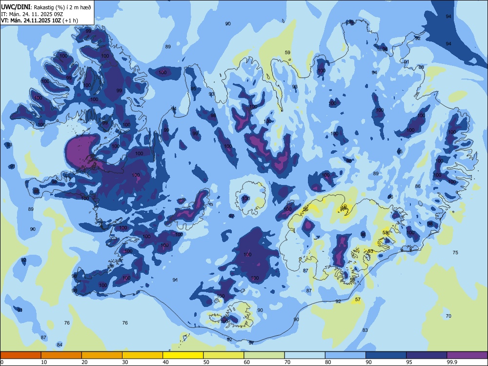The height and width of the screenshot is (366, 488).
Task: Click the '99.9' legend tick label
Action: (x=452, y=362)
